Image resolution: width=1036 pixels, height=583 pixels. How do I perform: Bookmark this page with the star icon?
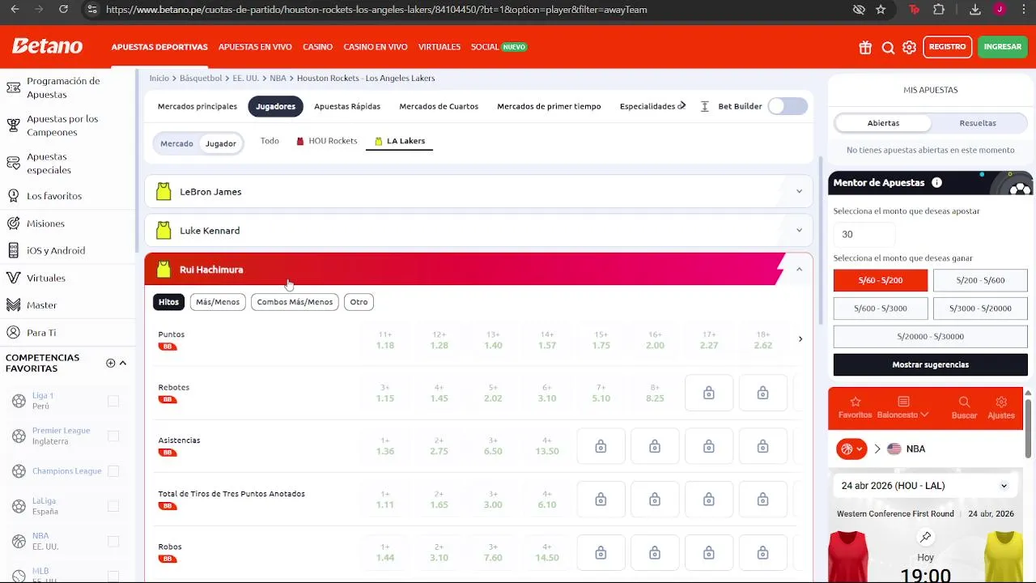pos(881,10)
